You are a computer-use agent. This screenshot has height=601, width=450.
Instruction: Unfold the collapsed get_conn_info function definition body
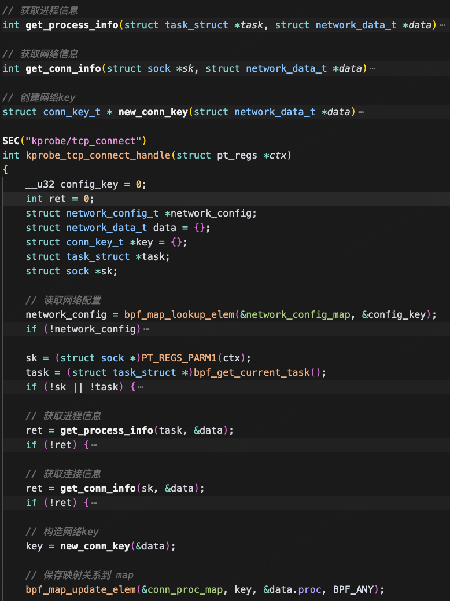tap(372, 69)
